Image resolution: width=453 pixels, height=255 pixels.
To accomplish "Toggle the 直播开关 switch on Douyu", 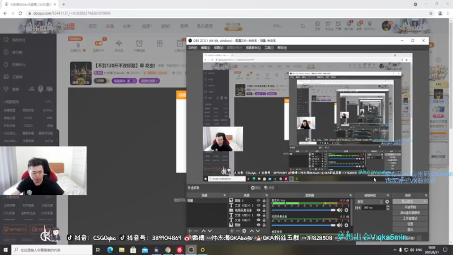I will [99, 44].
